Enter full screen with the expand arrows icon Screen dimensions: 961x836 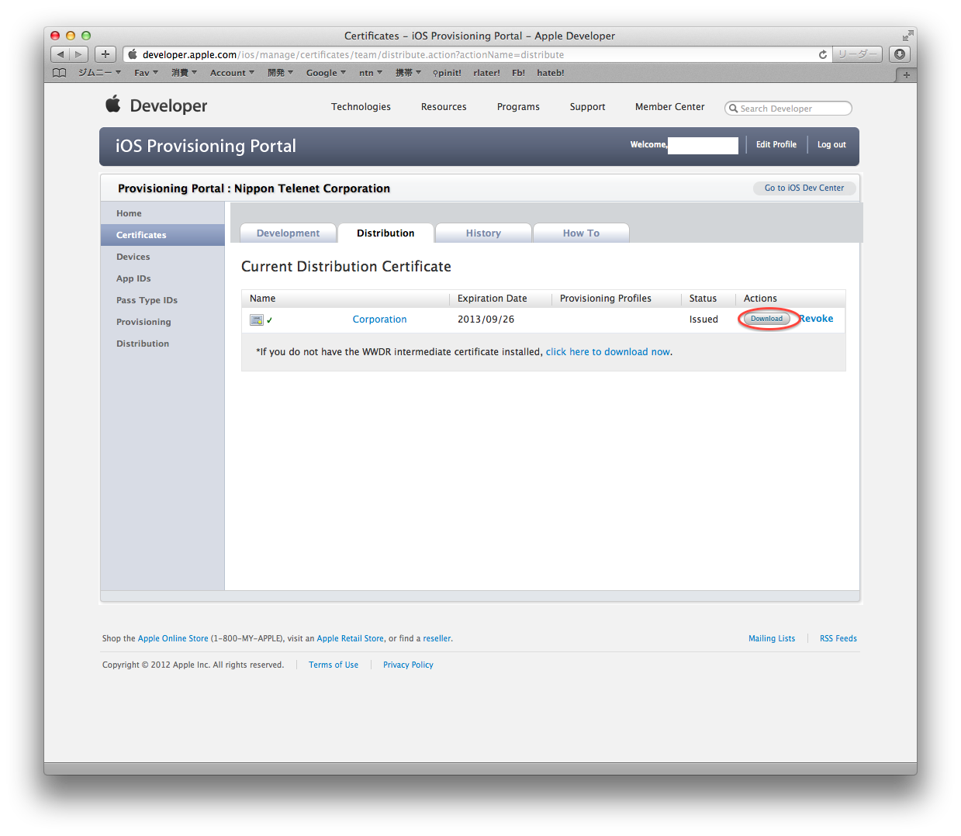[907, 36]
